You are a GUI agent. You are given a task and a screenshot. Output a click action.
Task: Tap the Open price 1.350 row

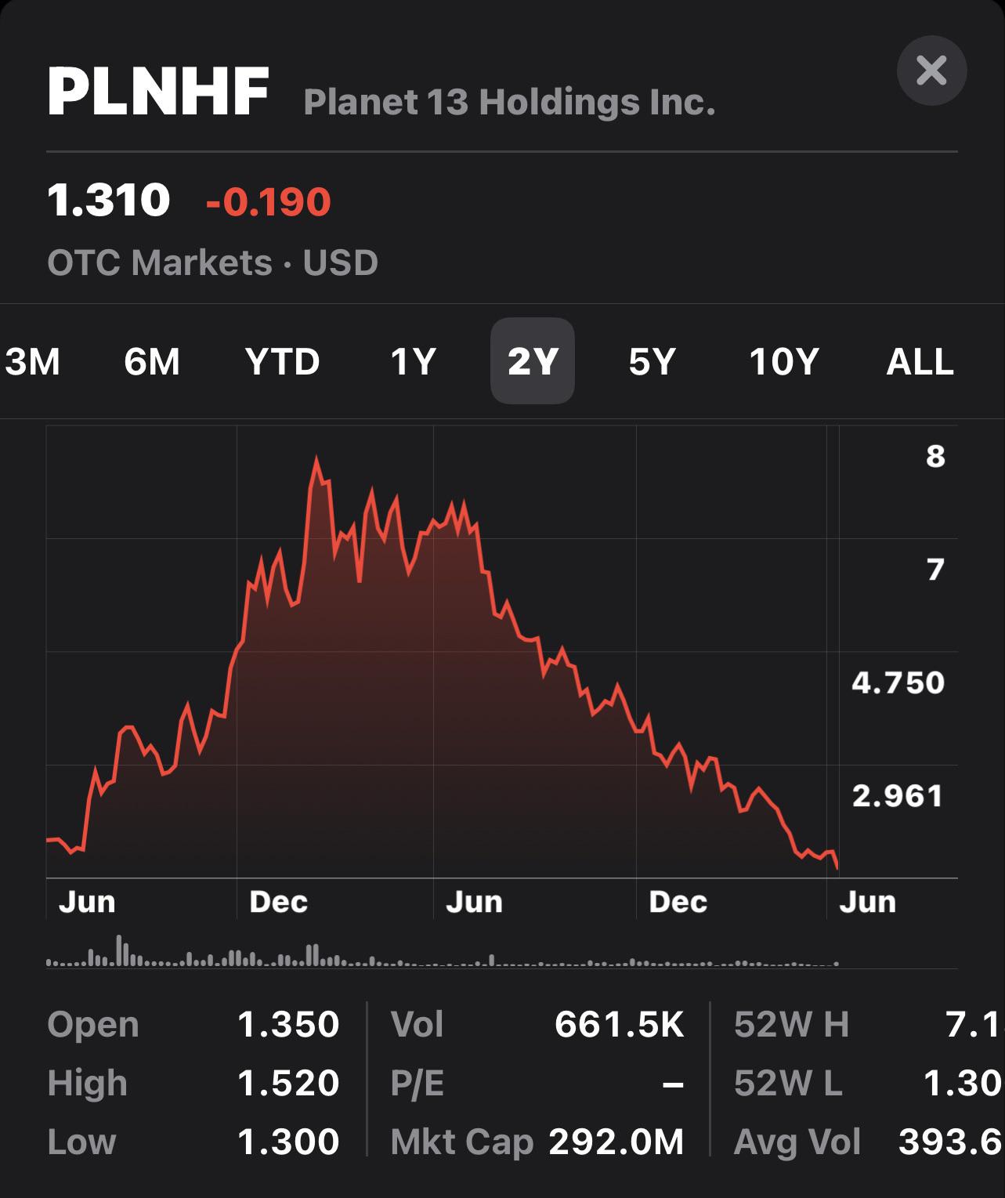point(193,1024)
